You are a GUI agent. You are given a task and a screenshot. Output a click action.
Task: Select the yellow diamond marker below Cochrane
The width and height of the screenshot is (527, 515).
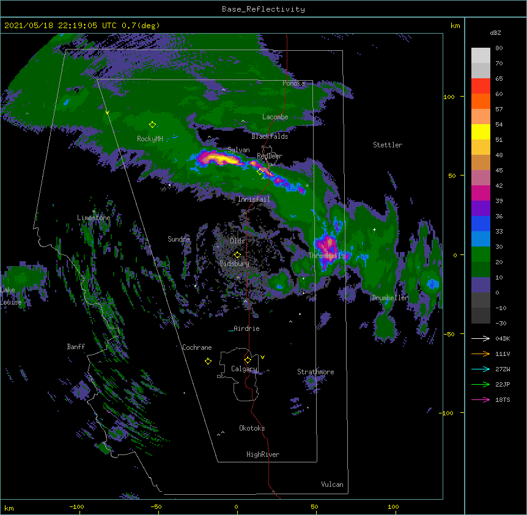point(208,361)
